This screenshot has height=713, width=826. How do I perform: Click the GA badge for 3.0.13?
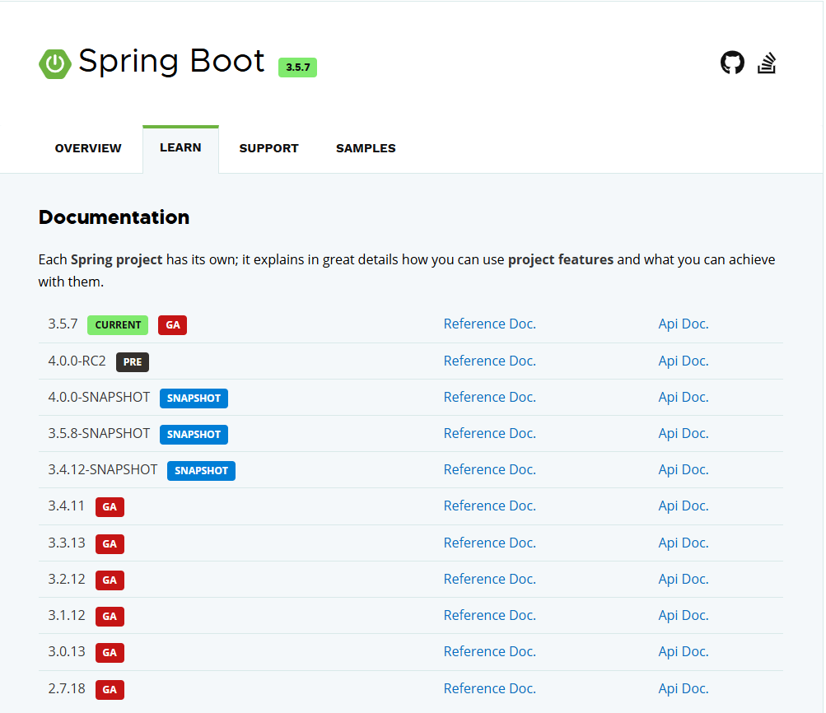coord(110,653)
